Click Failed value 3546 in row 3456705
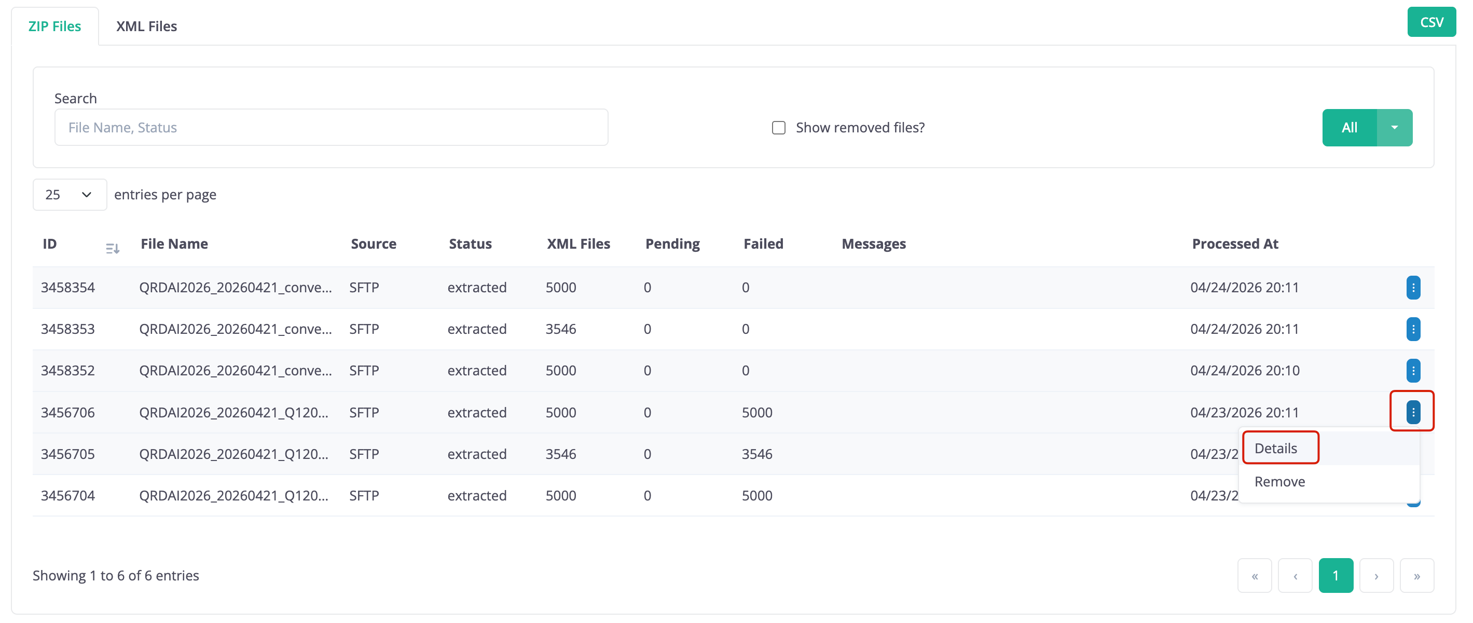The image size is (1473, 623). [x=756, y=454]
